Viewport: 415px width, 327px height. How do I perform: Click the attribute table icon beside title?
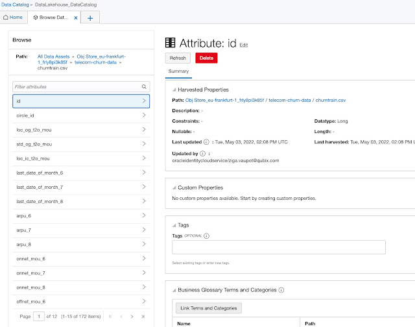coord(170,43)
